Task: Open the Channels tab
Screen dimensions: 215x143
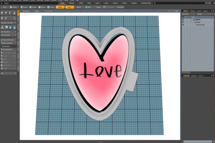Action: click(x=193, y=76)
